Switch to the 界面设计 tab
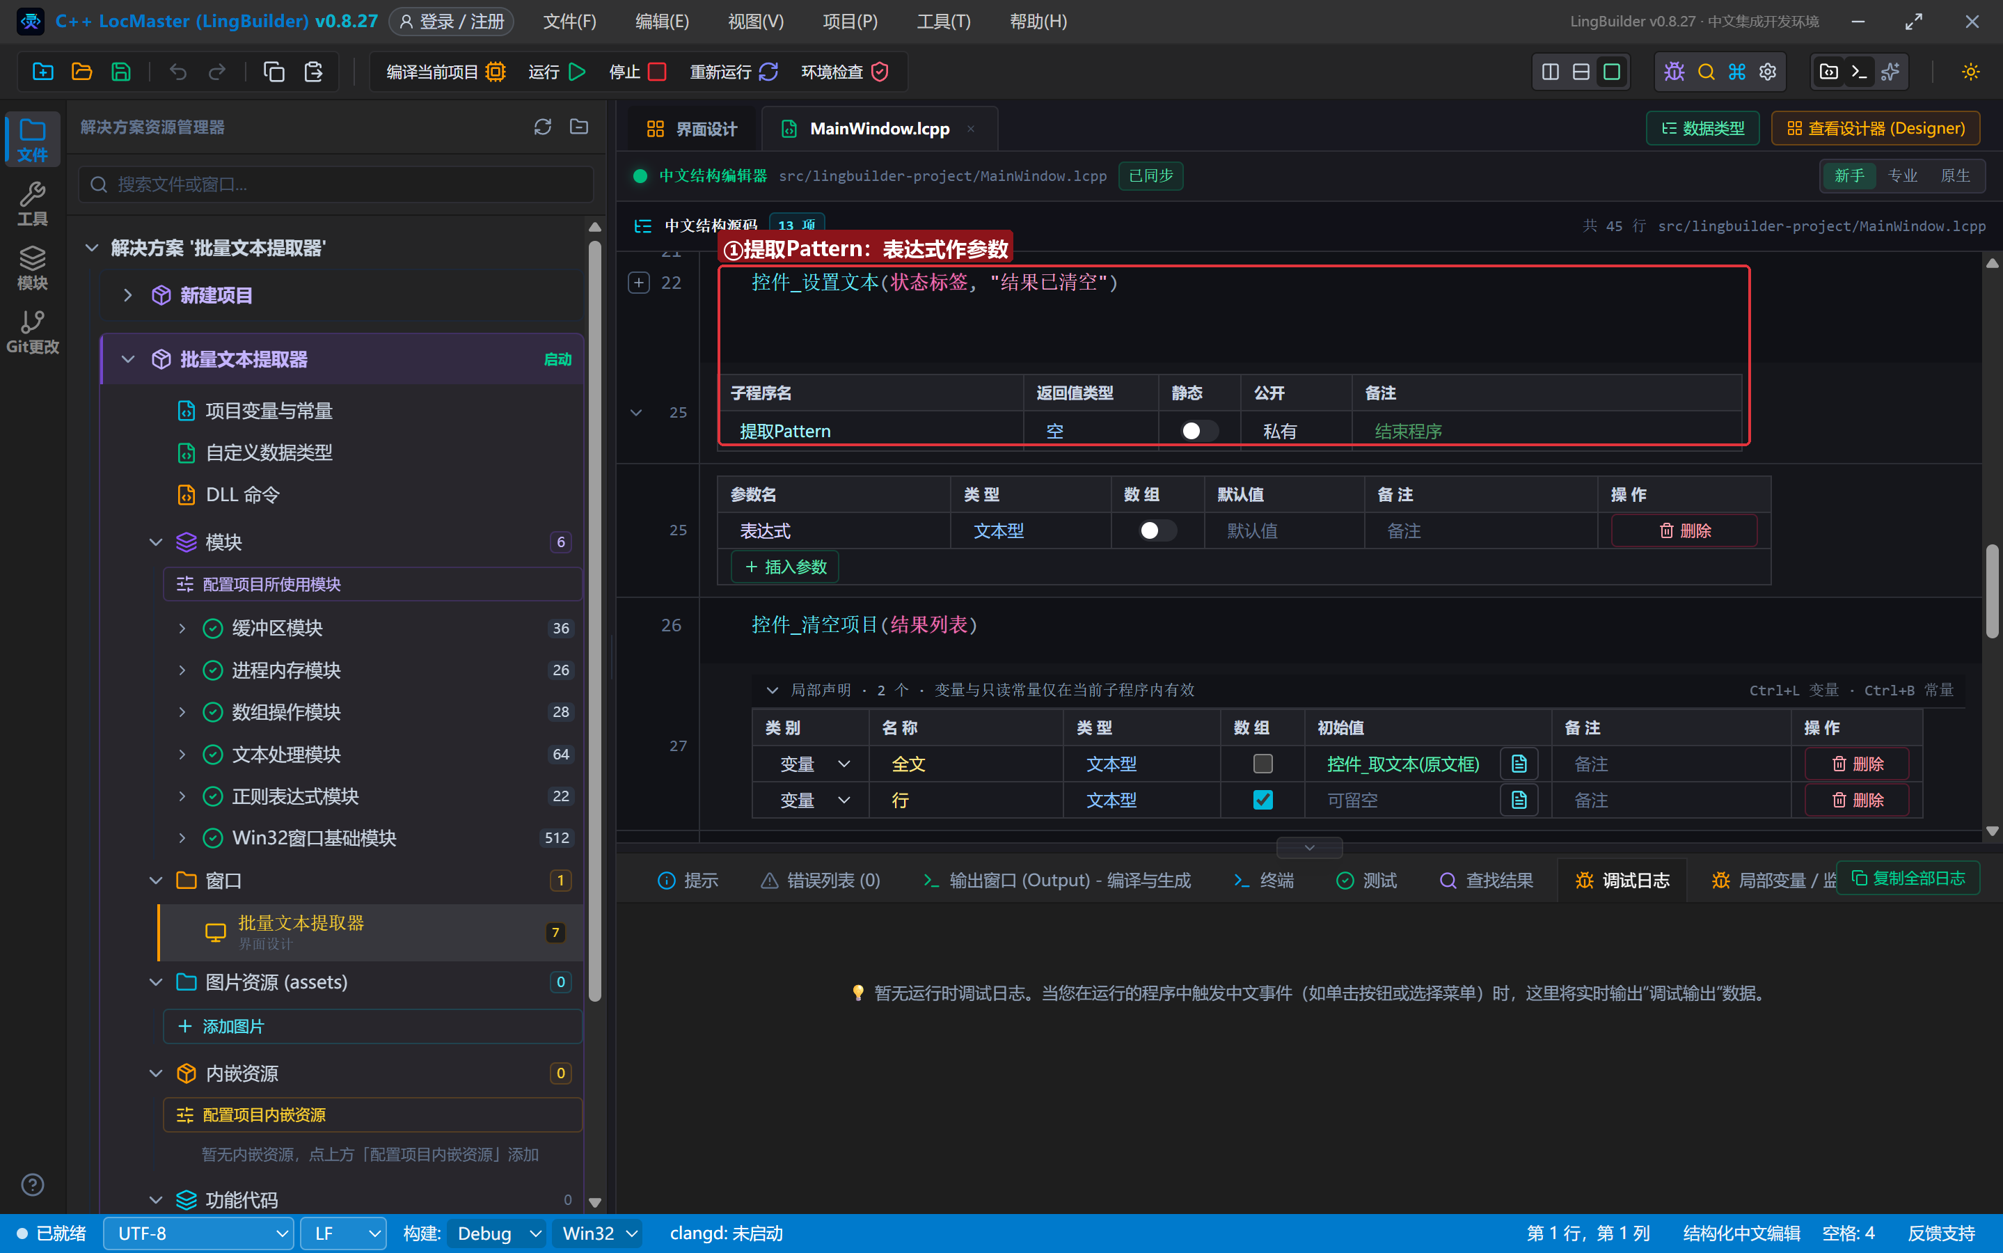2003x1253 pixels. tap(692, 129)
